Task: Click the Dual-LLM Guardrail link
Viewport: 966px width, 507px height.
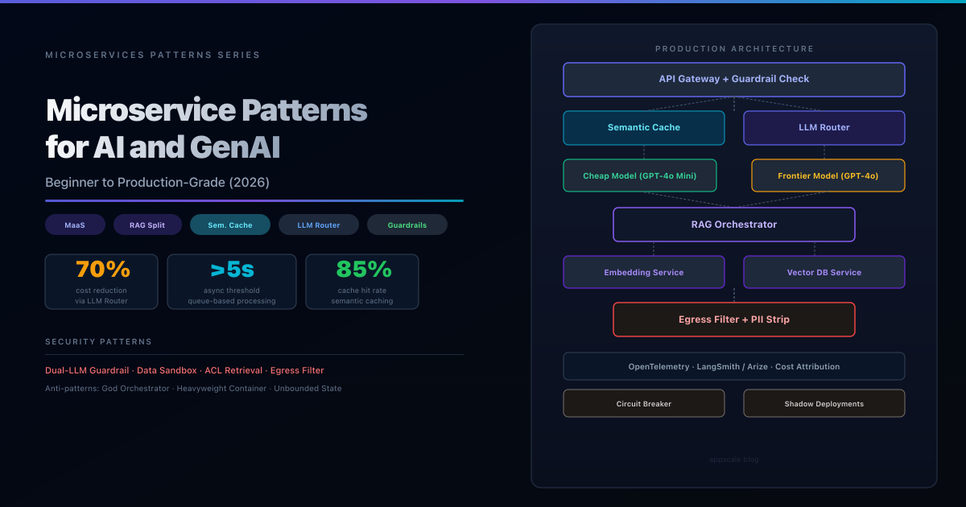Action: tap(86, 370)
